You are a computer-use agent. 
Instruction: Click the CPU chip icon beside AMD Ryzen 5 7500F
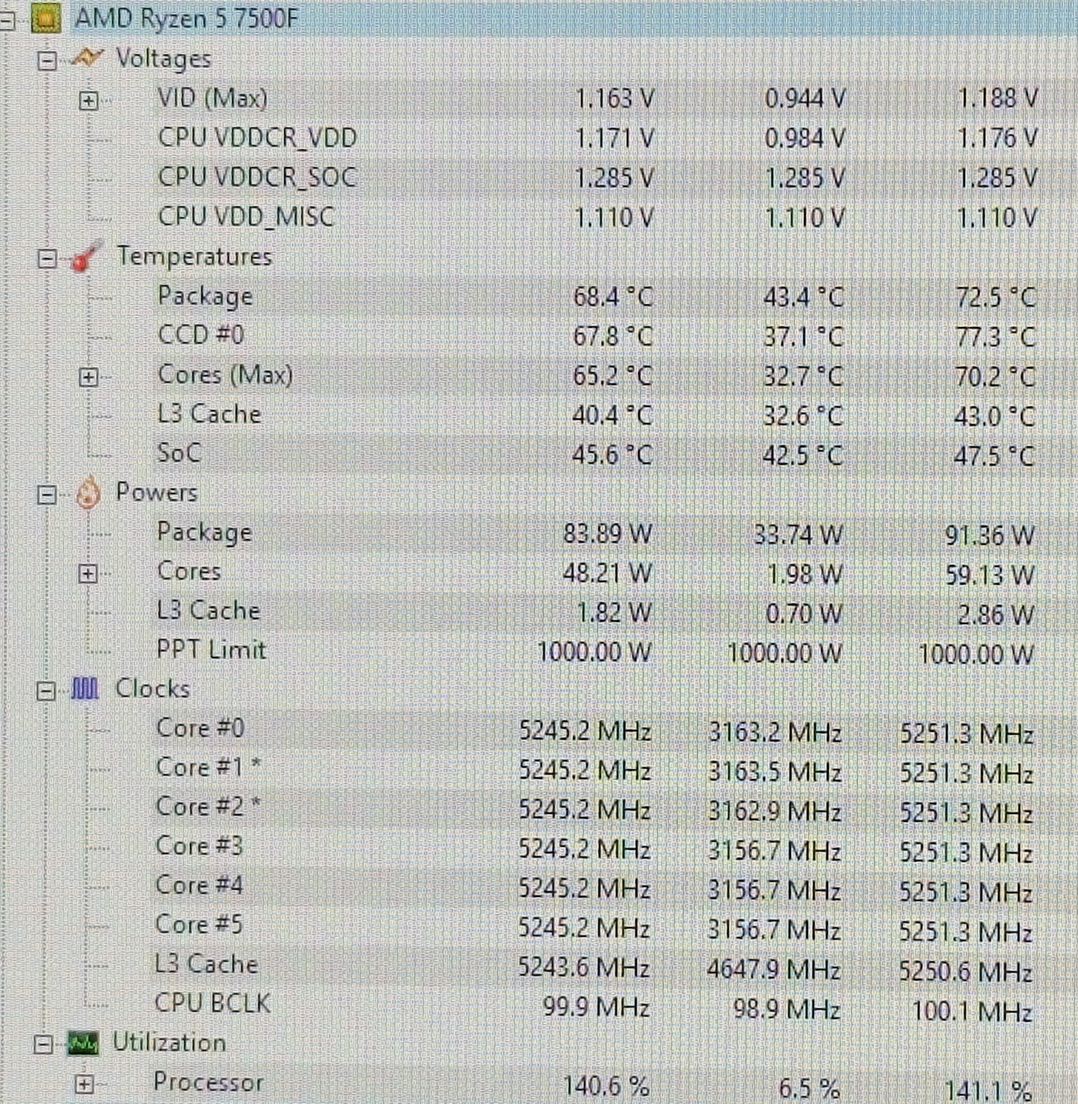pos(45,19)
